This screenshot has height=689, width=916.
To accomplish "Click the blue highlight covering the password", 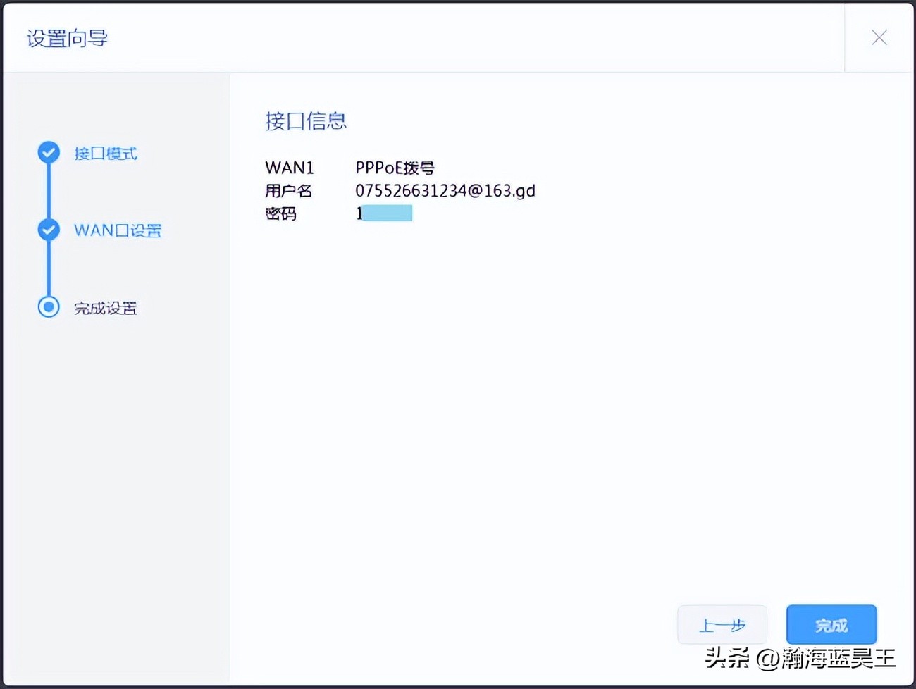I will 388,212.
